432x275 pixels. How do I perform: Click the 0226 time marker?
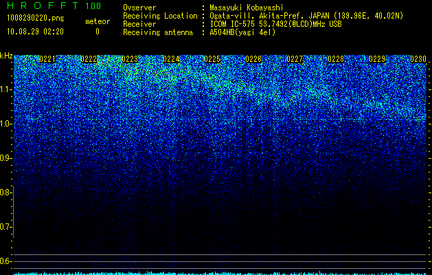tap(253, 59)
